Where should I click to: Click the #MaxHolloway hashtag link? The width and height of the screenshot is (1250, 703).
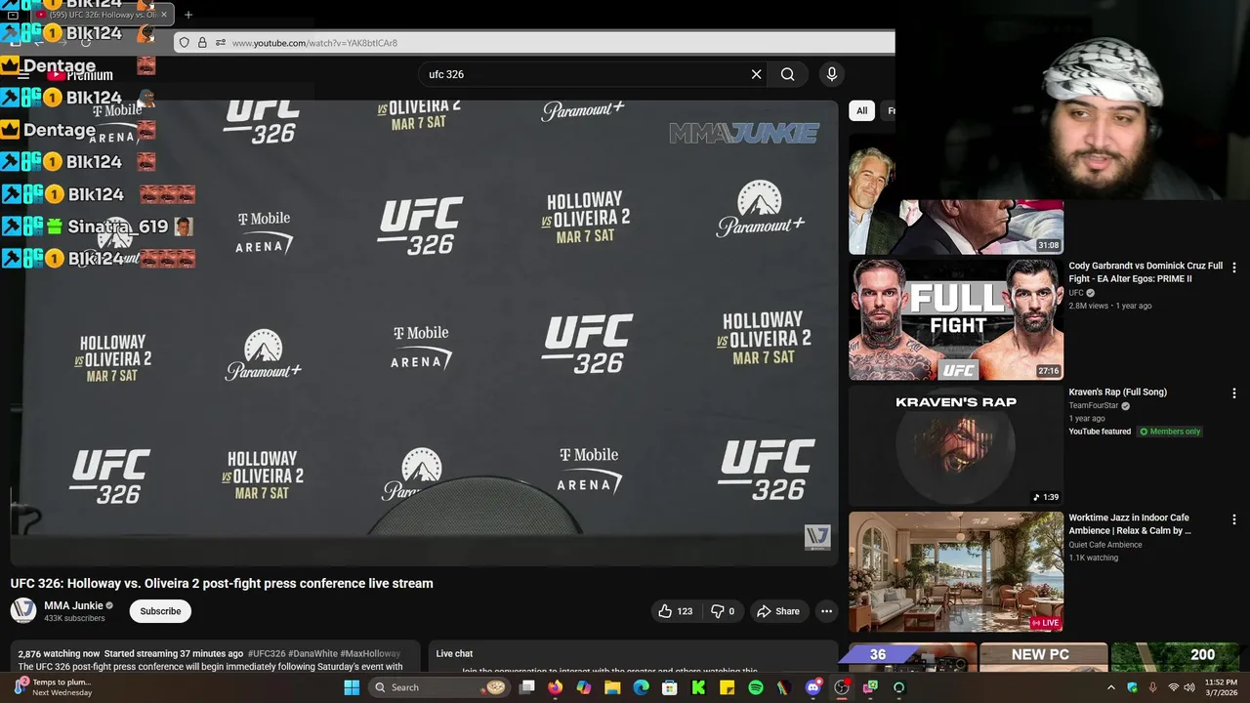(x=370, y=653)
